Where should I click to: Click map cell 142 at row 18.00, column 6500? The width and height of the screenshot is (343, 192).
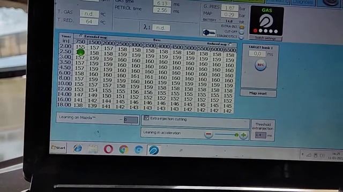[227, 111]
